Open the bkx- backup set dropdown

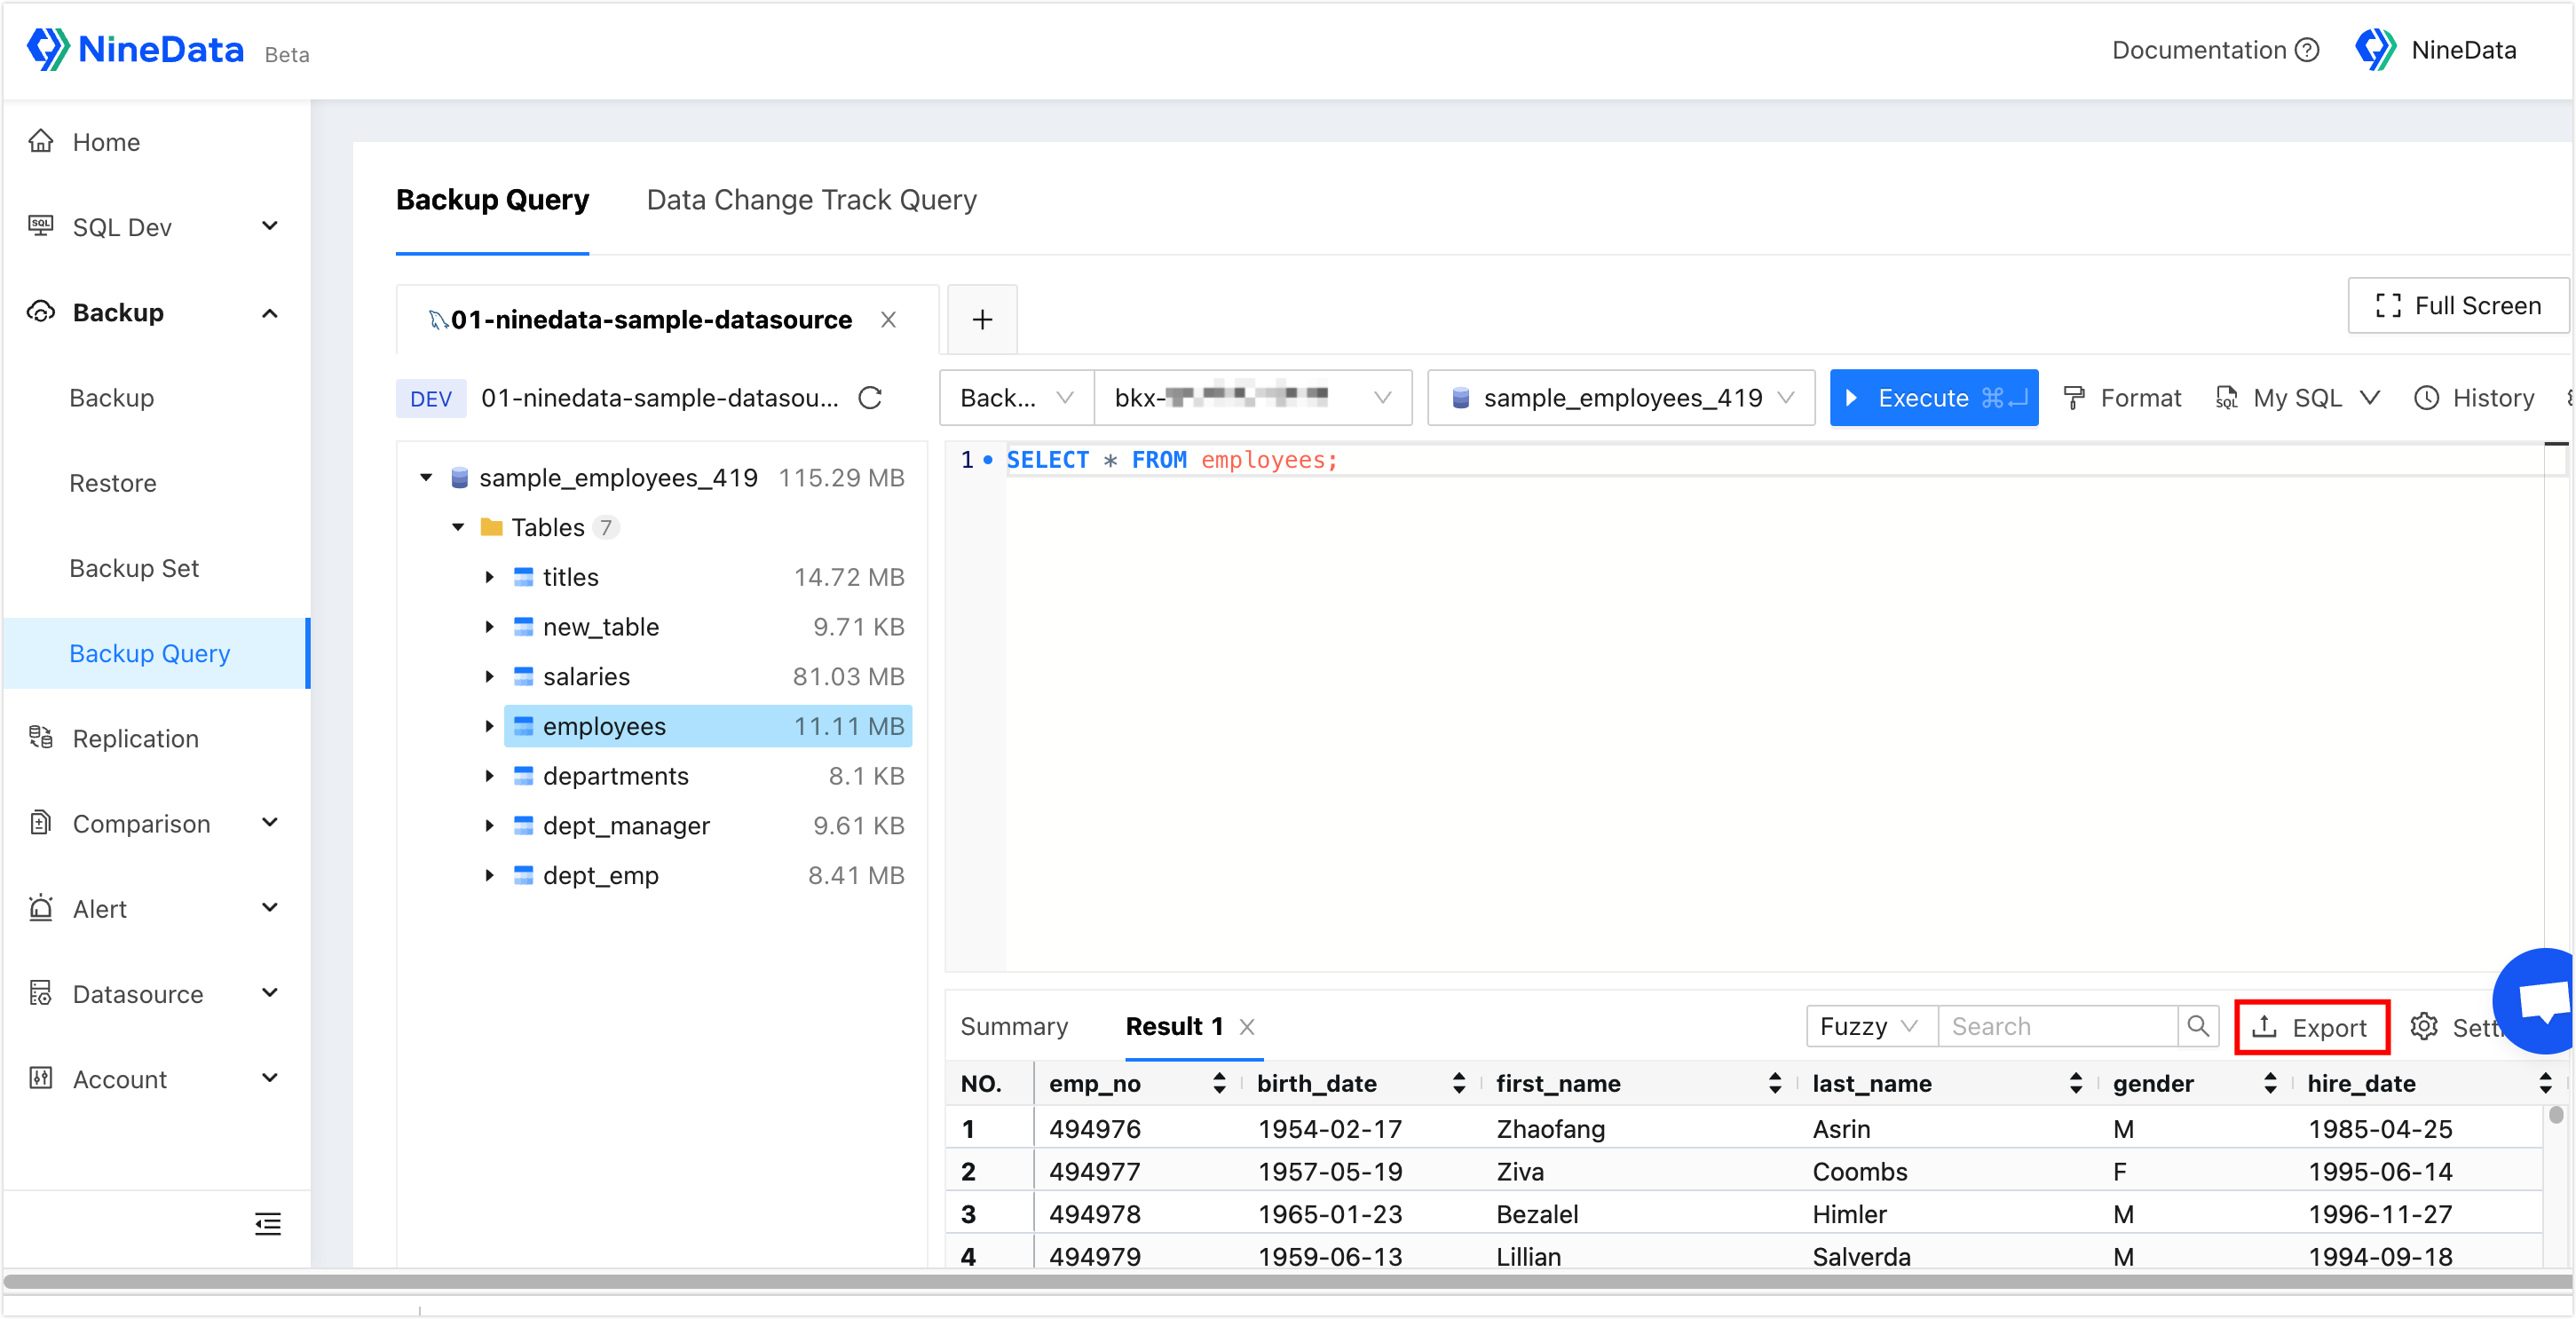(1253, 398)
